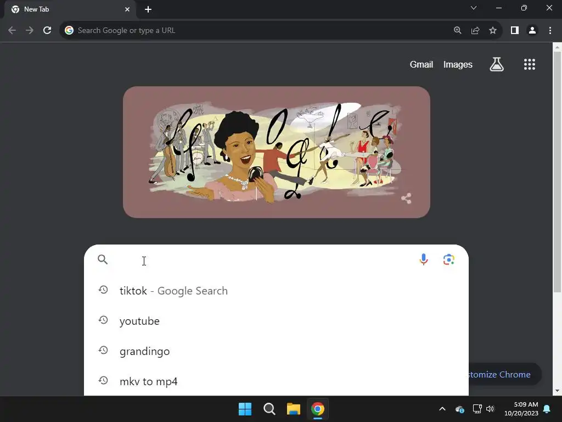Screen dimensions: 562x422
Task: Open the Gmail link
Action: [421, 65]
